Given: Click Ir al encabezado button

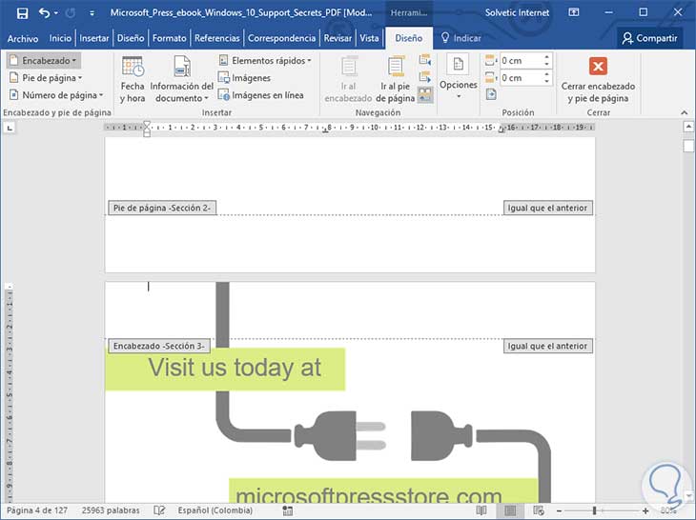Looking at the screenshot, I should click(348, 79).
